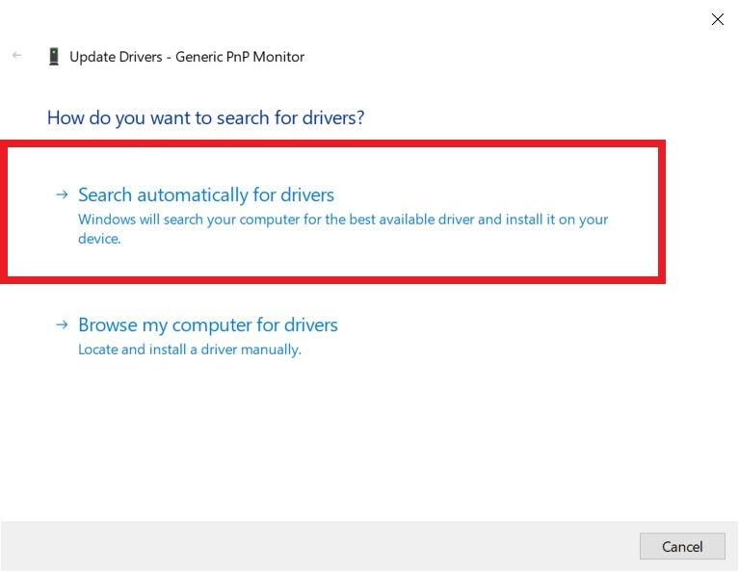The width and height of the screenshot is (739, 572).
Task: Go back with the back arrow
Action: tap(17, 56)
